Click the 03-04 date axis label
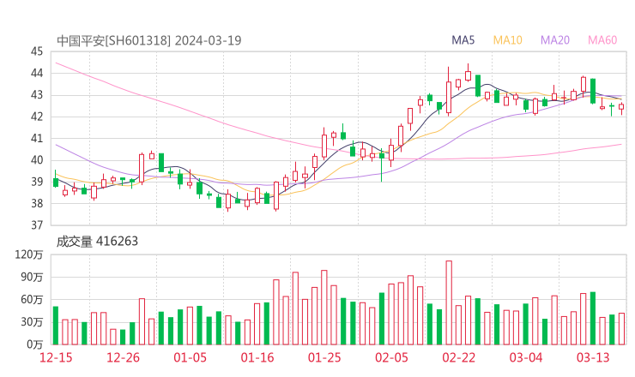 tap(526, 357)
